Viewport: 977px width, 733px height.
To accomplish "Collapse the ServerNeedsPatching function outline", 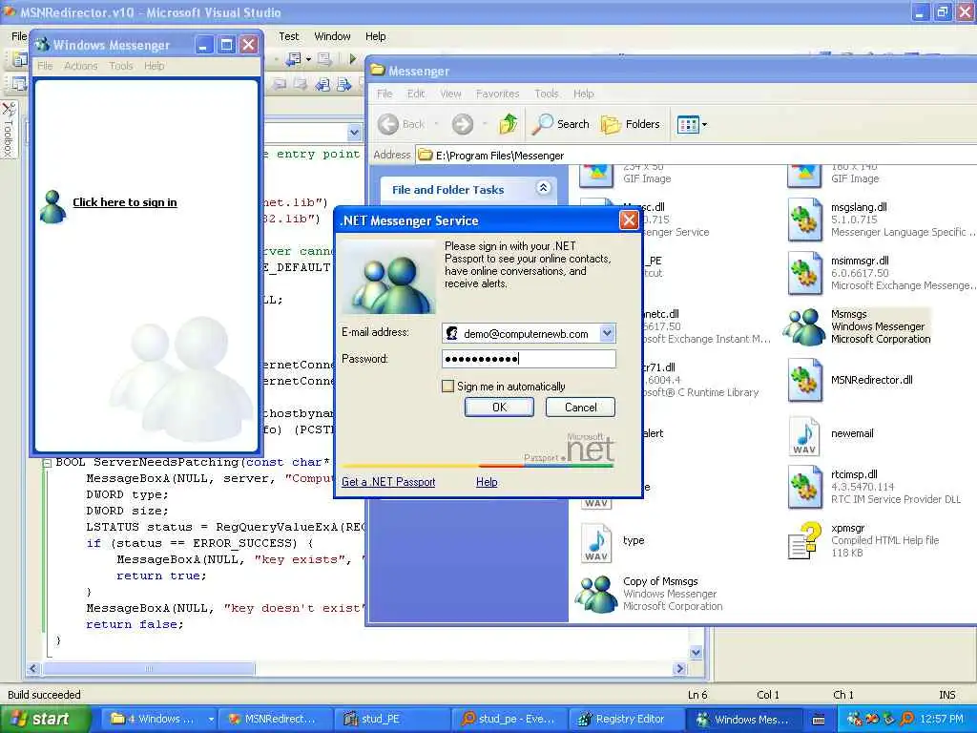I will [x=47, y=463].
